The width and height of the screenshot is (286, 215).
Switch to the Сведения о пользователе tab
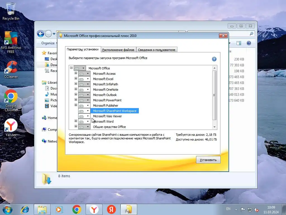156,50
